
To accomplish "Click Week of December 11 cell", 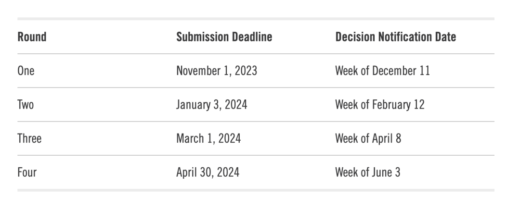I will (382, 71).
